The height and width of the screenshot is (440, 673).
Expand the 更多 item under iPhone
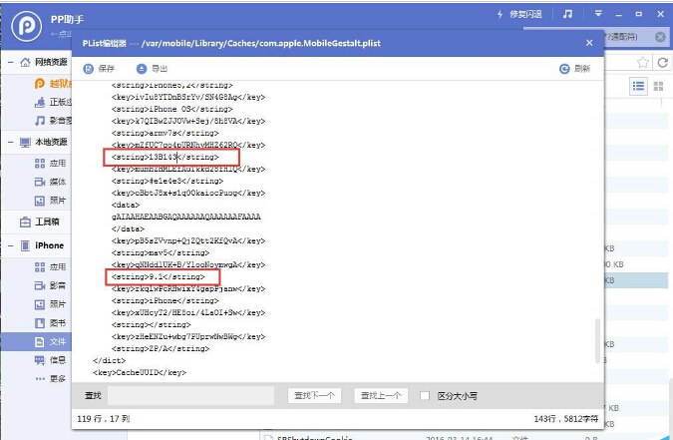click(50, 378)
